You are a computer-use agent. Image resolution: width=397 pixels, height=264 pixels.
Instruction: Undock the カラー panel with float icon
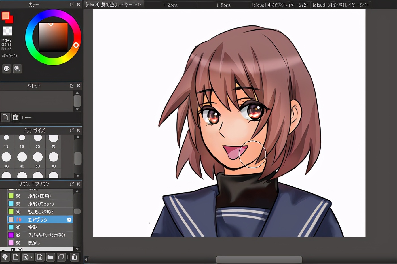point(72,5)
